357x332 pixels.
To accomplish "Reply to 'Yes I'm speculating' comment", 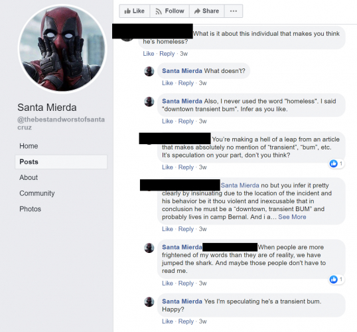I will [x=186, y=321].
